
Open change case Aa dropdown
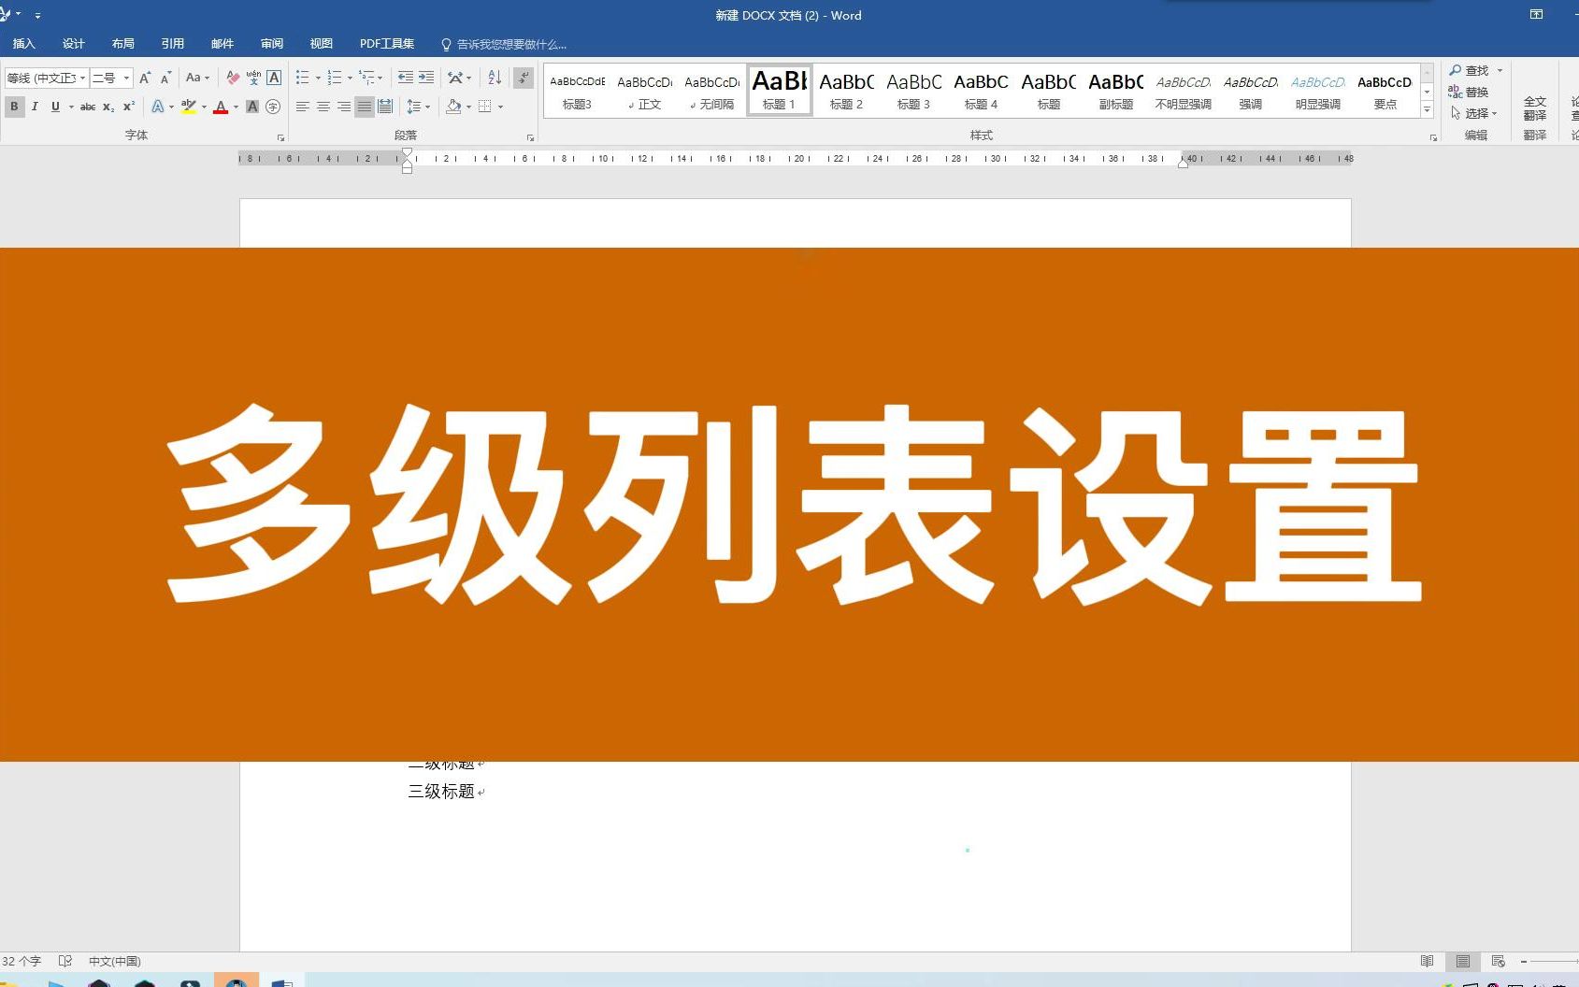(x=197, y=78)
